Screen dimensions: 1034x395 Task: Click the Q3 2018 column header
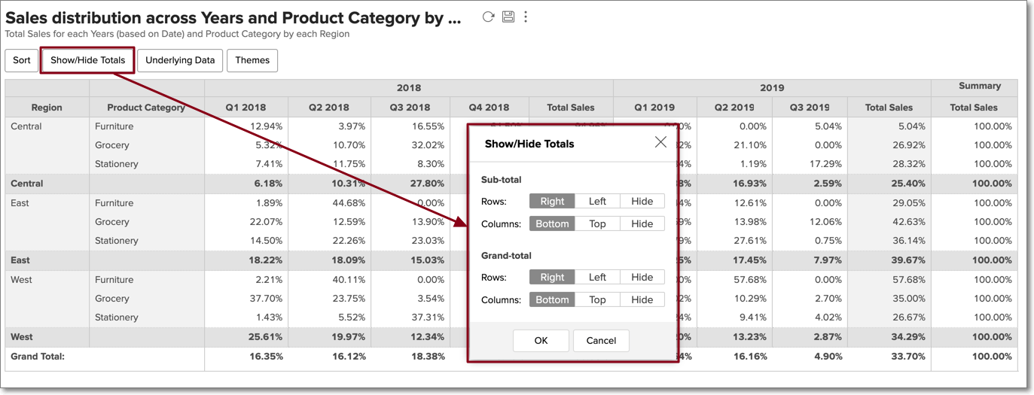410,108
